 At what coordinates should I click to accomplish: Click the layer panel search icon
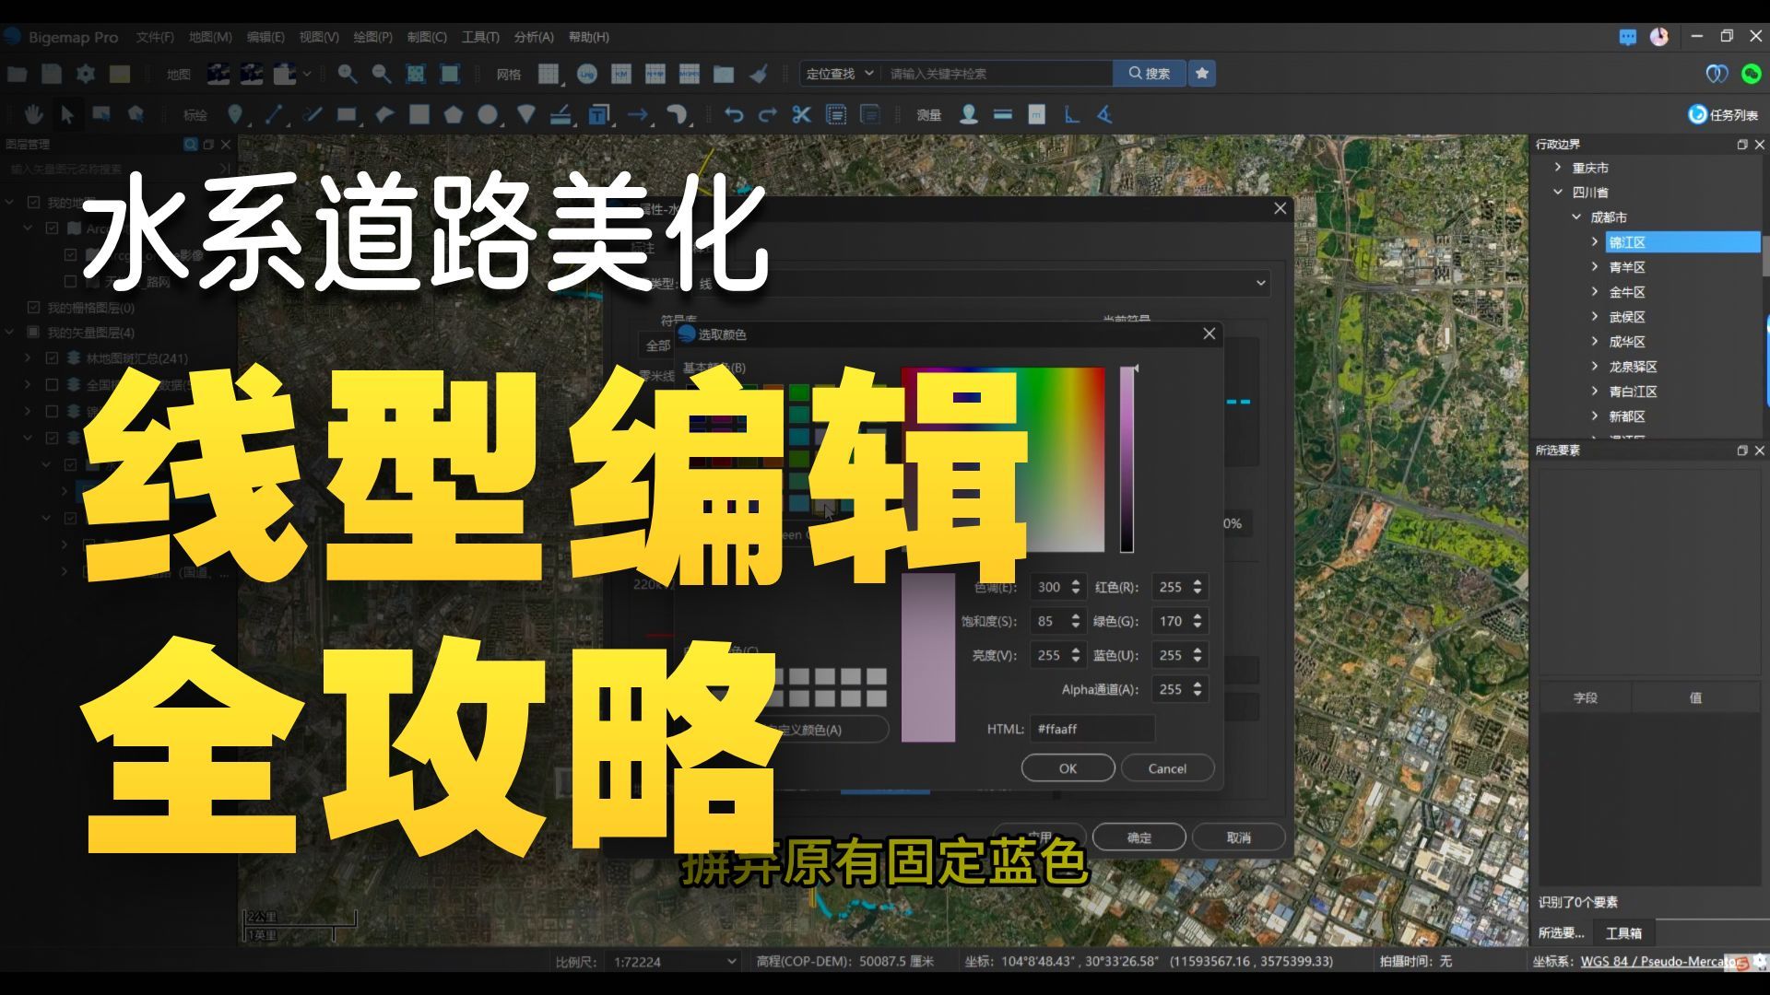191,145
